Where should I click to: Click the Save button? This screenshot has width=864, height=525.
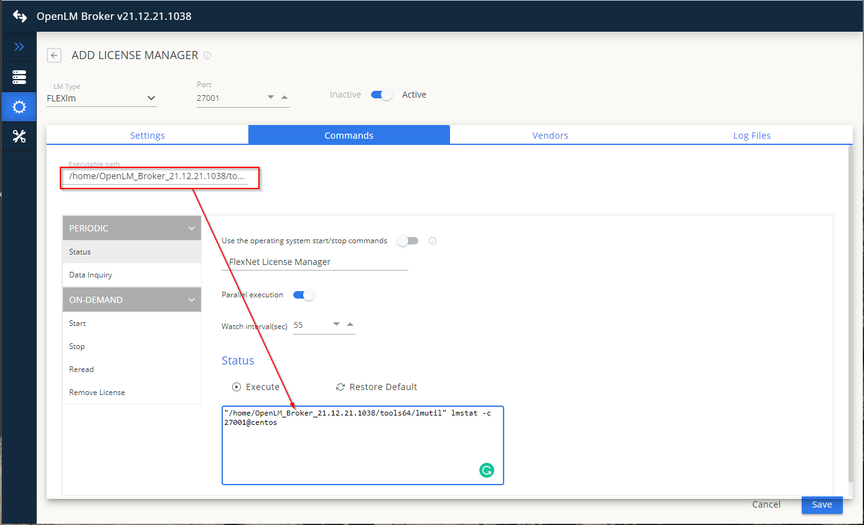[822, 504]
